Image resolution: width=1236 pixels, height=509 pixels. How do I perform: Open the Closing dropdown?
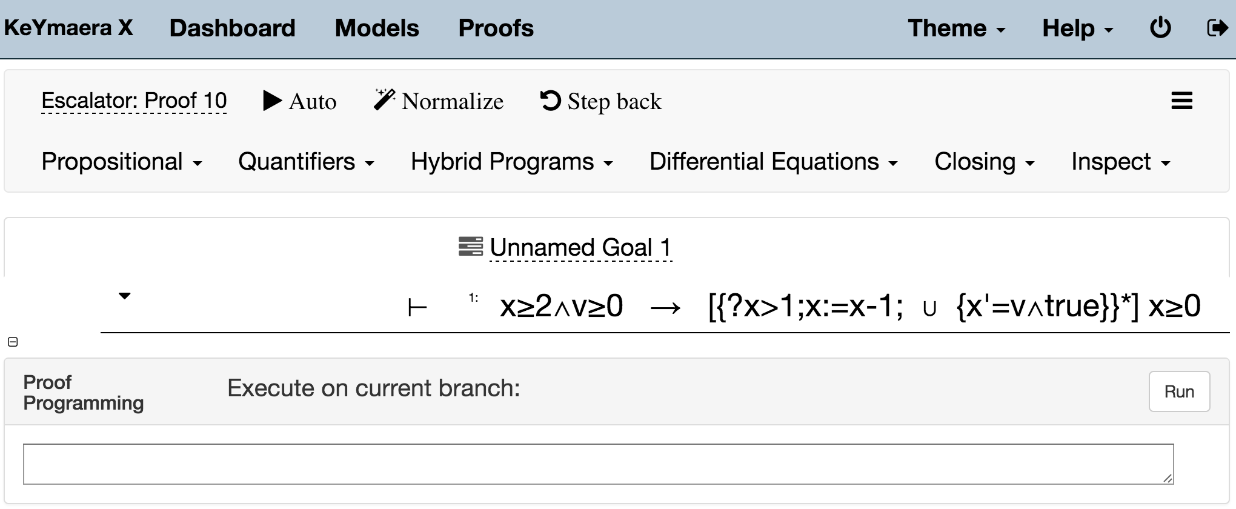coord(984,162)
